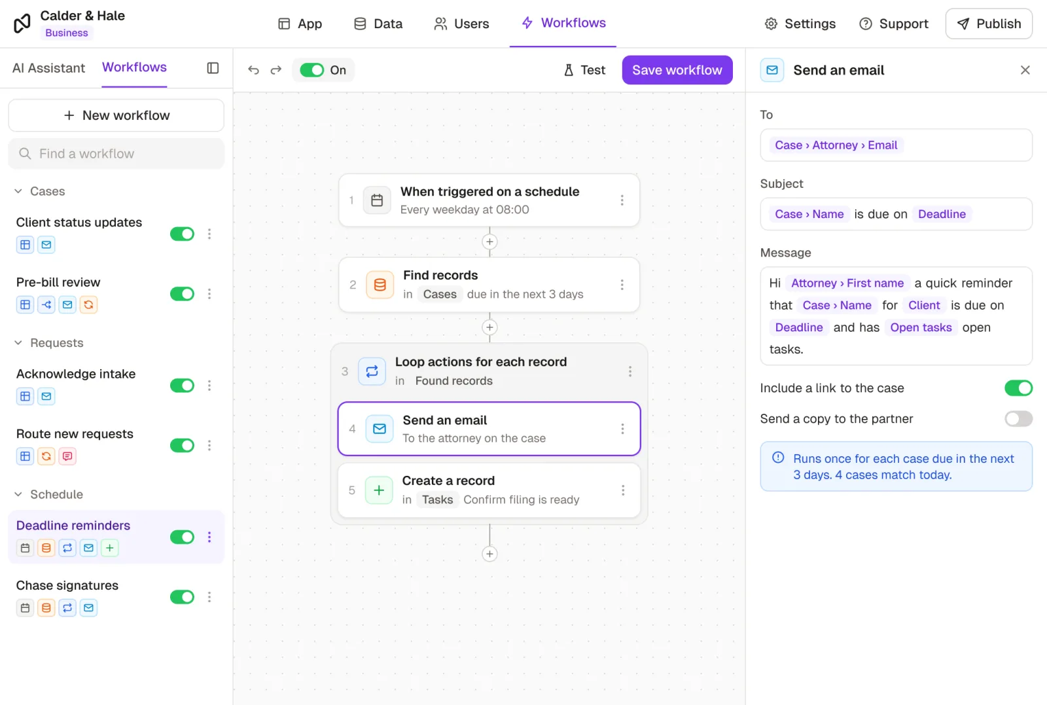This screenshot has width=1047, height=705.
Task: Turn off Include a link to the case
Action: coord(1018,388)
